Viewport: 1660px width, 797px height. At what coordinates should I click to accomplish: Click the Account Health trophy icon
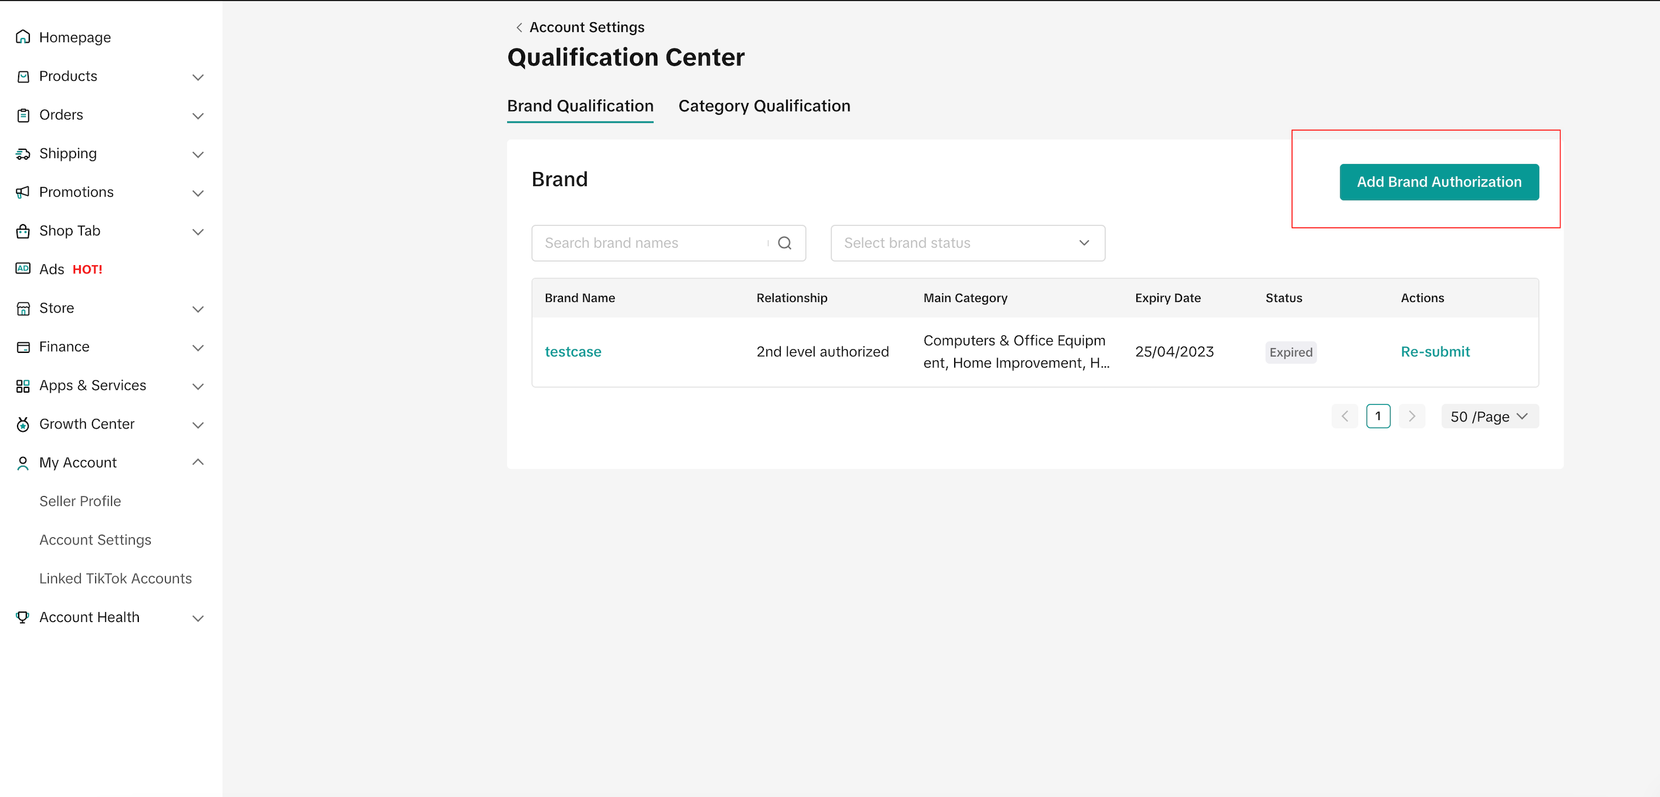pyautogui.click(x=23, y=617)
